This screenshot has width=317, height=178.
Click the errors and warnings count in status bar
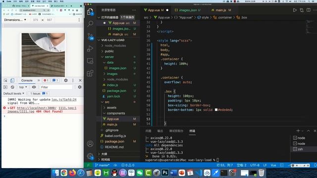click(128, 165)
